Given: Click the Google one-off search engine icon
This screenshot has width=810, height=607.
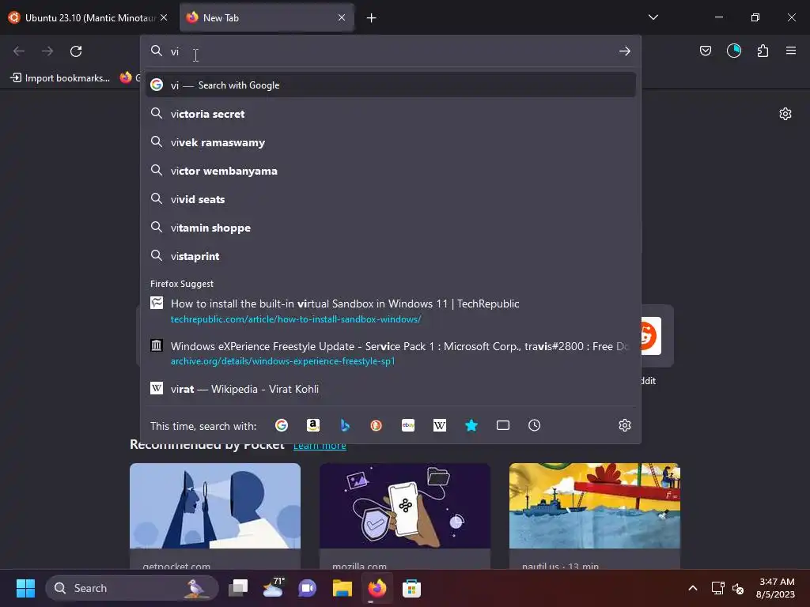Looking at the screenshot, I should 282,425.
